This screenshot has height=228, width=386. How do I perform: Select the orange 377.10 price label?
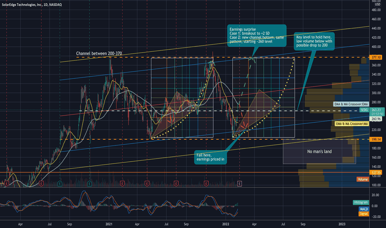[376, 58]
